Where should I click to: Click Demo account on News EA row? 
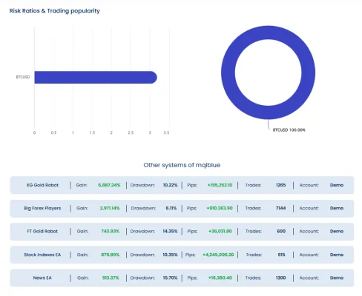337,277
